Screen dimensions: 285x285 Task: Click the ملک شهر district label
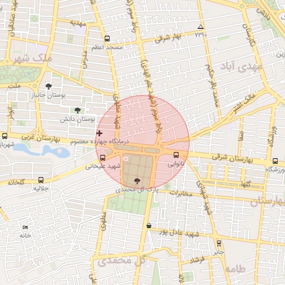click(x=33, y=59)
